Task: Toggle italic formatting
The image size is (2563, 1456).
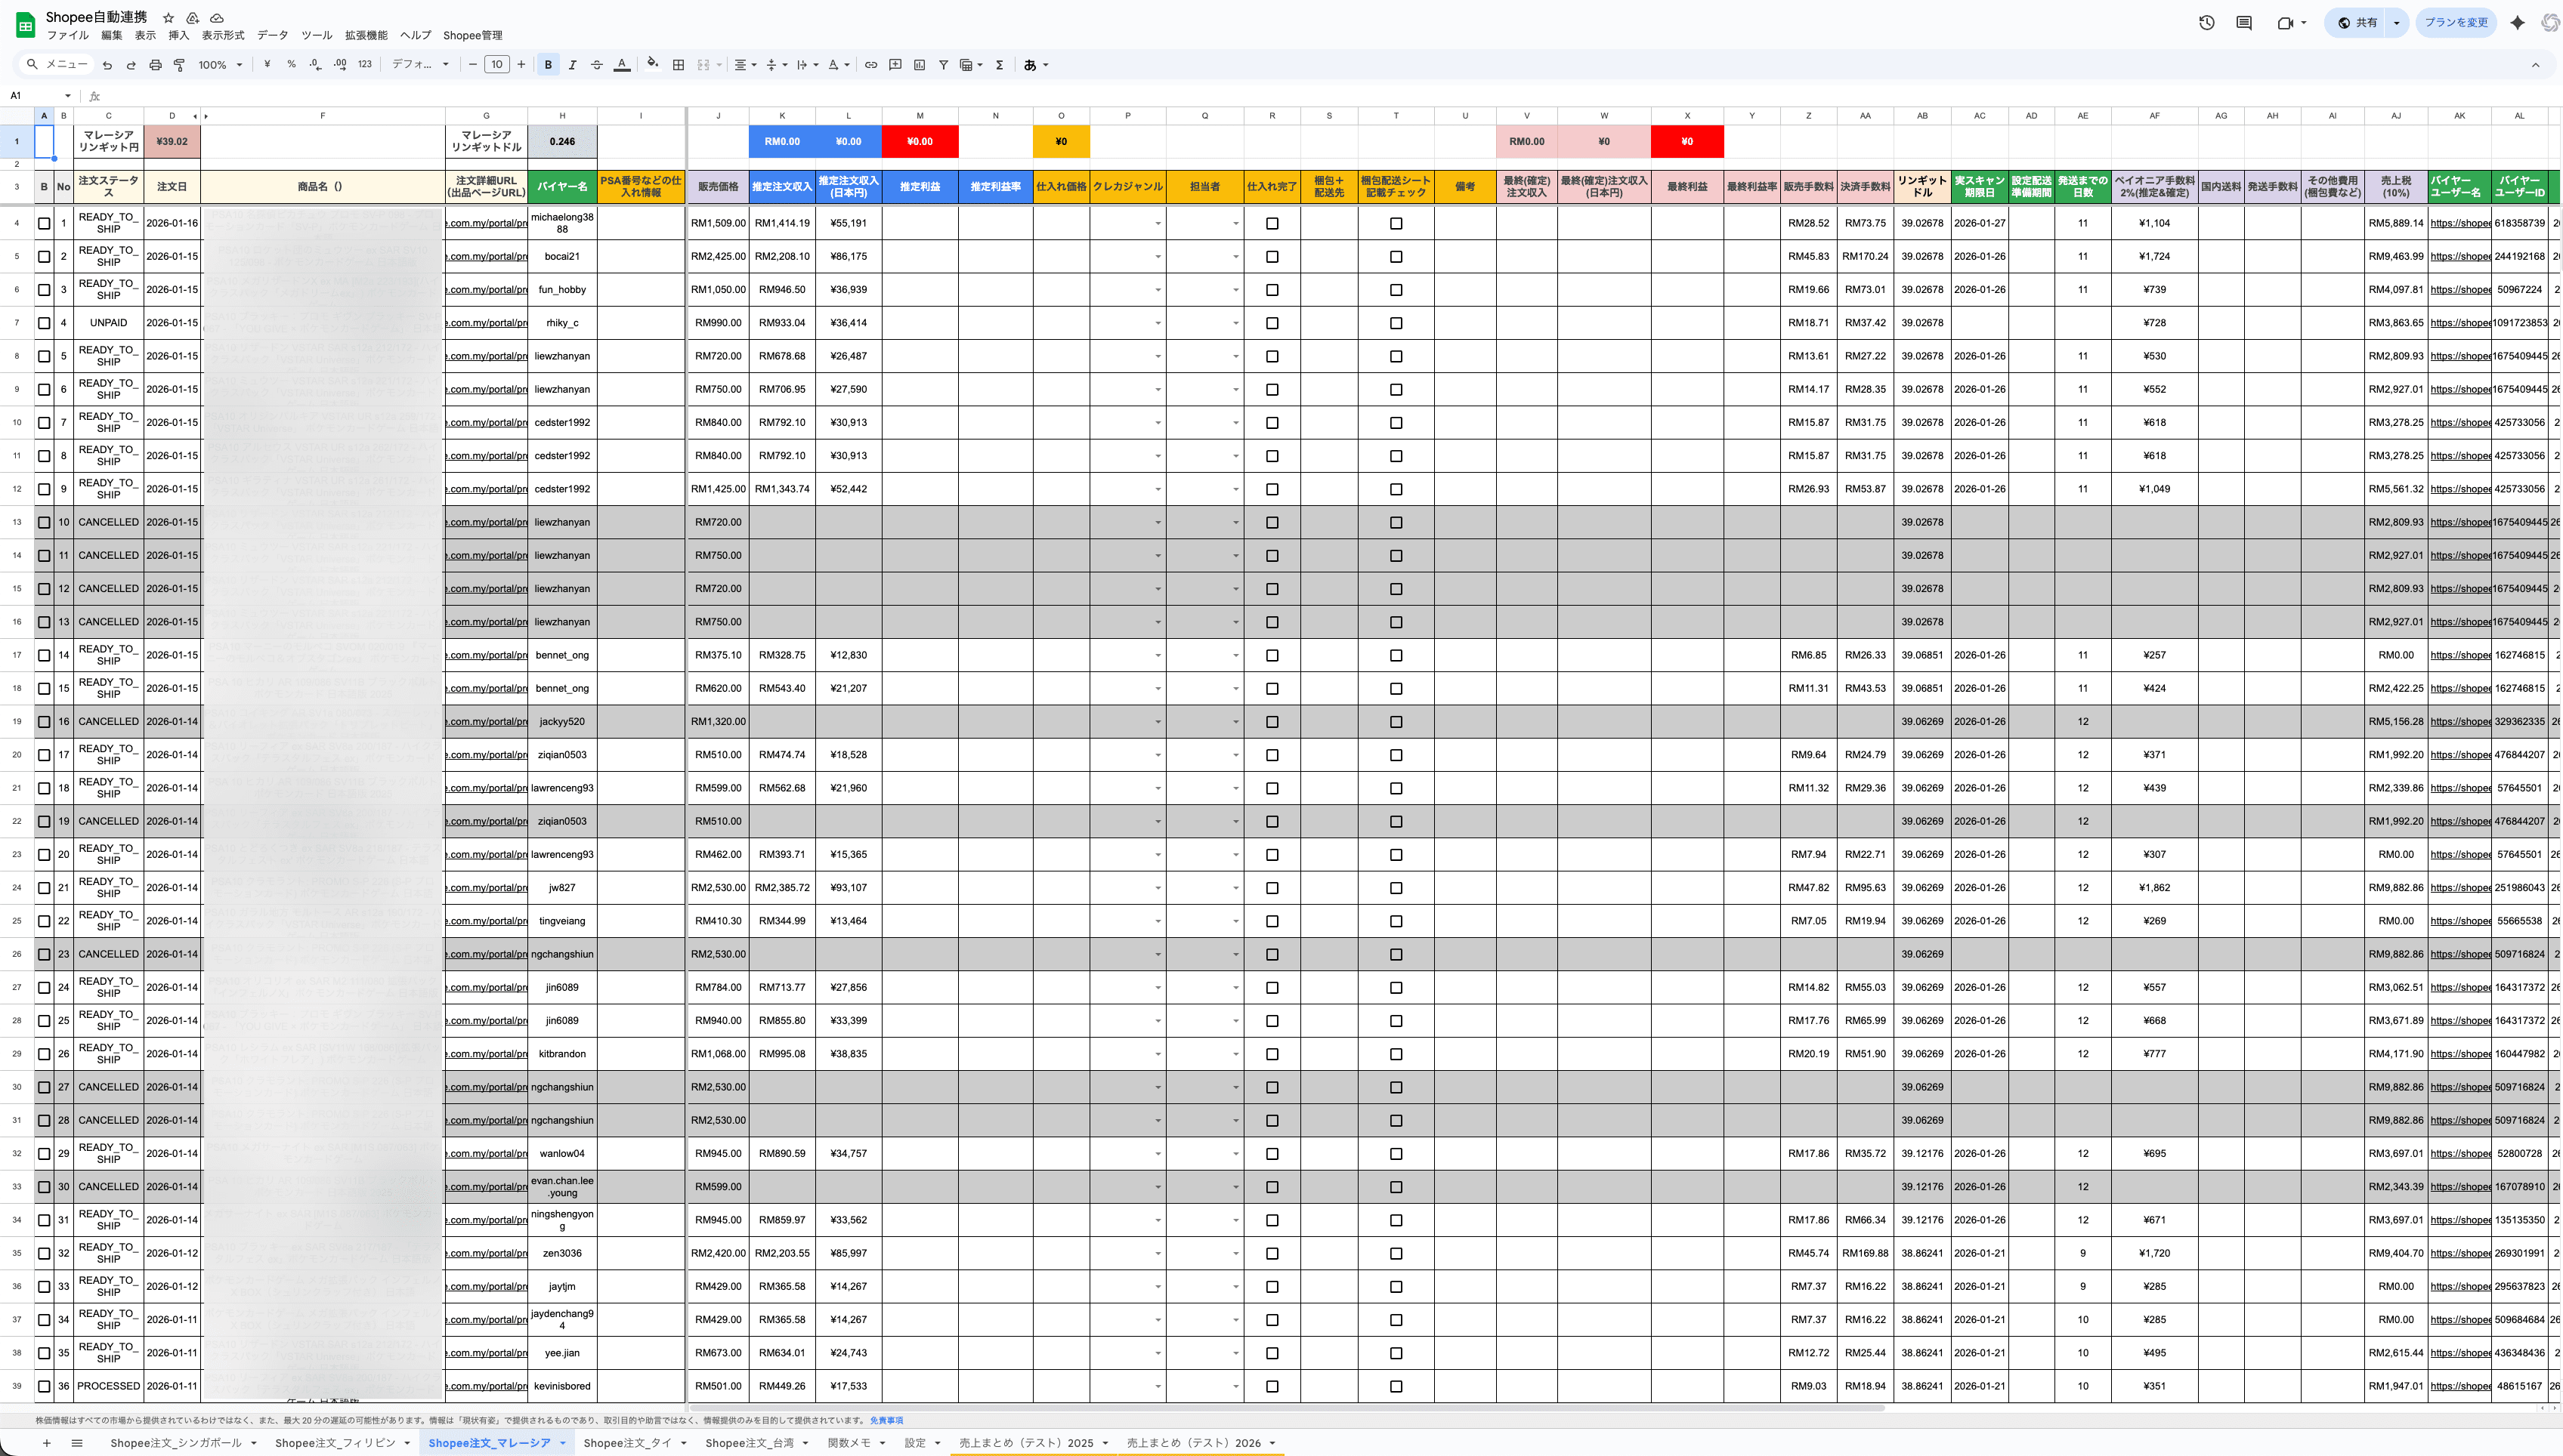Action: [572, 65]
